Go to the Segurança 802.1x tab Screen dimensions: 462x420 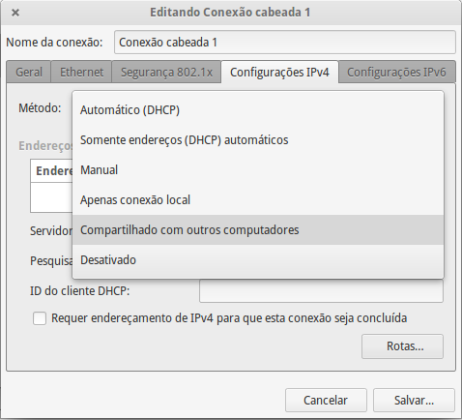(166, 72)
